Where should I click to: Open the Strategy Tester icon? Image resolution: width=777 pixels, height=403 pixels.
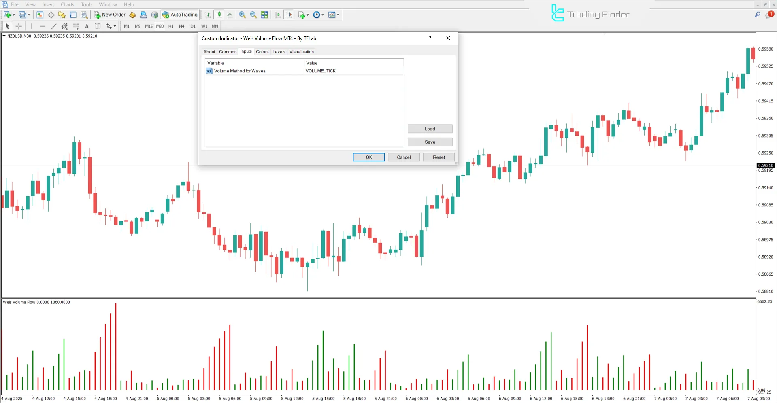84,15
